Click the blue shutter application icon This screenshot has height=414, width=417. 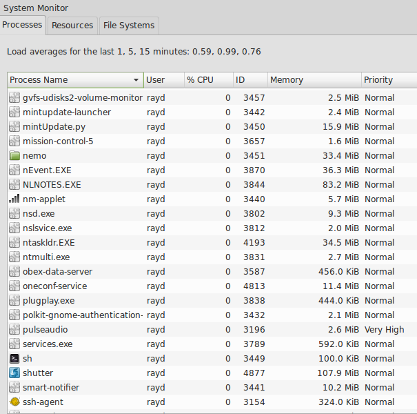click(14, 373)
